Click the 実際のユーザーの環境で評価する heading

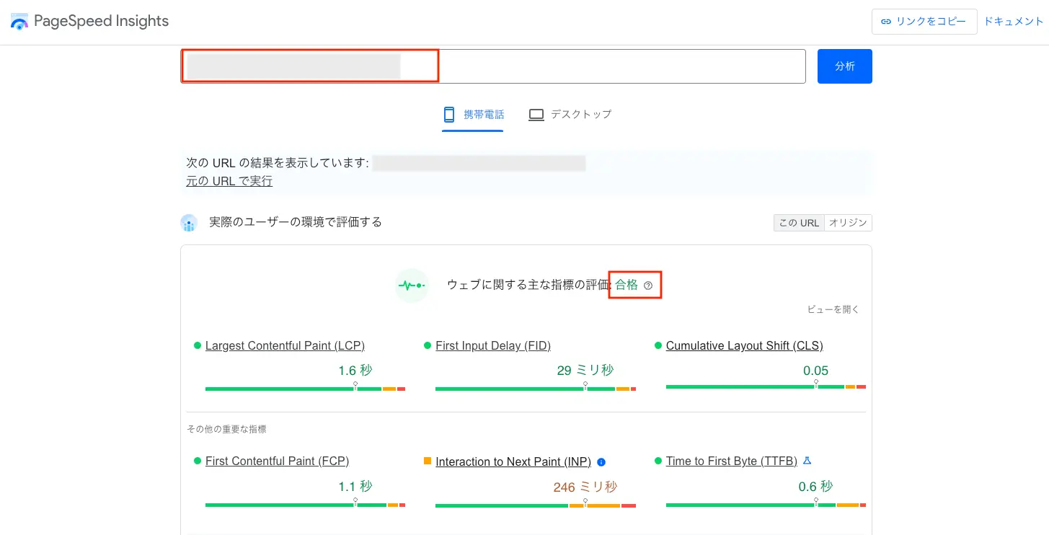(296, 222)
